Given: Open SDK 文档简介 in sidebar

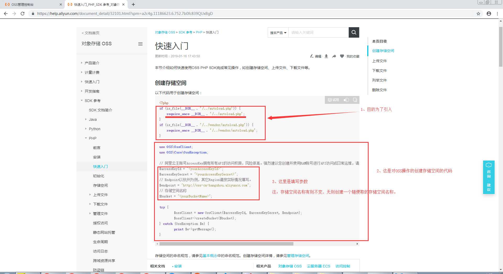Looking at the screenshot, I should 101,110.
